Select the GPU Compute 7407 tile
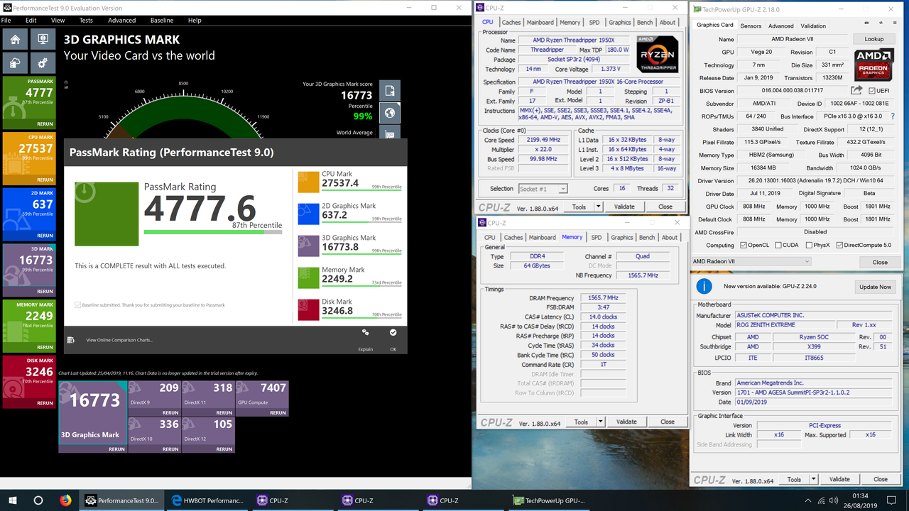The width and height of the screenshot is (909, 511). pos(261,398)
